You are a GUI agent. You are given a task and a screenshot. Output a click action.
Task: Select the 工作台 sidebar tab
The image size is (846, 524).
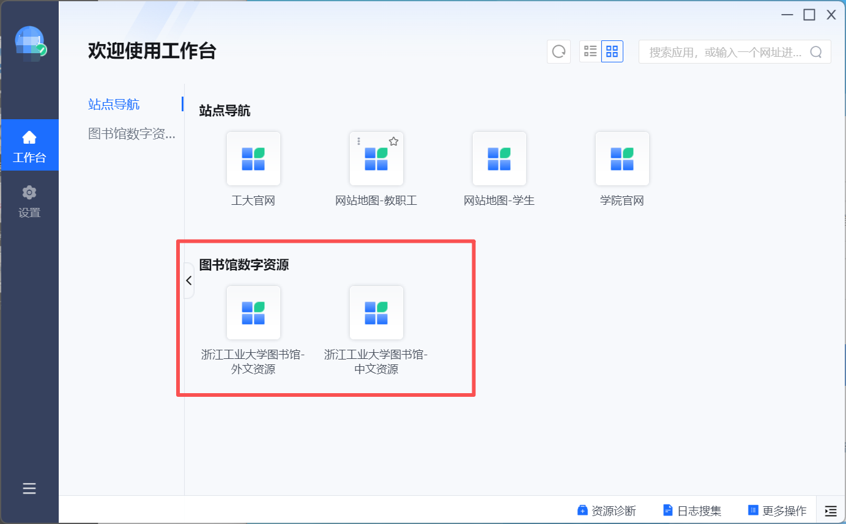click(29, 146)
